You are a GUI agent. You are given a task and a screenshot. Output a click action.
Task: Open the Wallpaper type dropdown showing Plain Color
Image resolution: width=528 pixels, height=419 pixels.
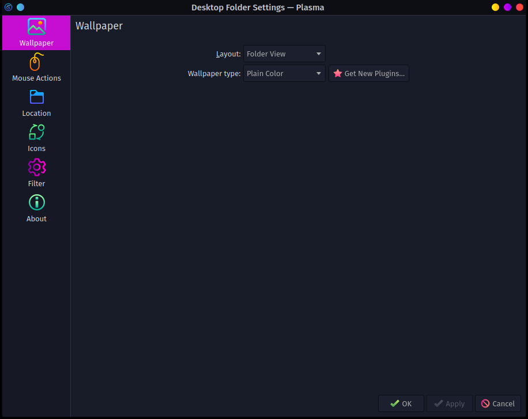pos(284,73)
